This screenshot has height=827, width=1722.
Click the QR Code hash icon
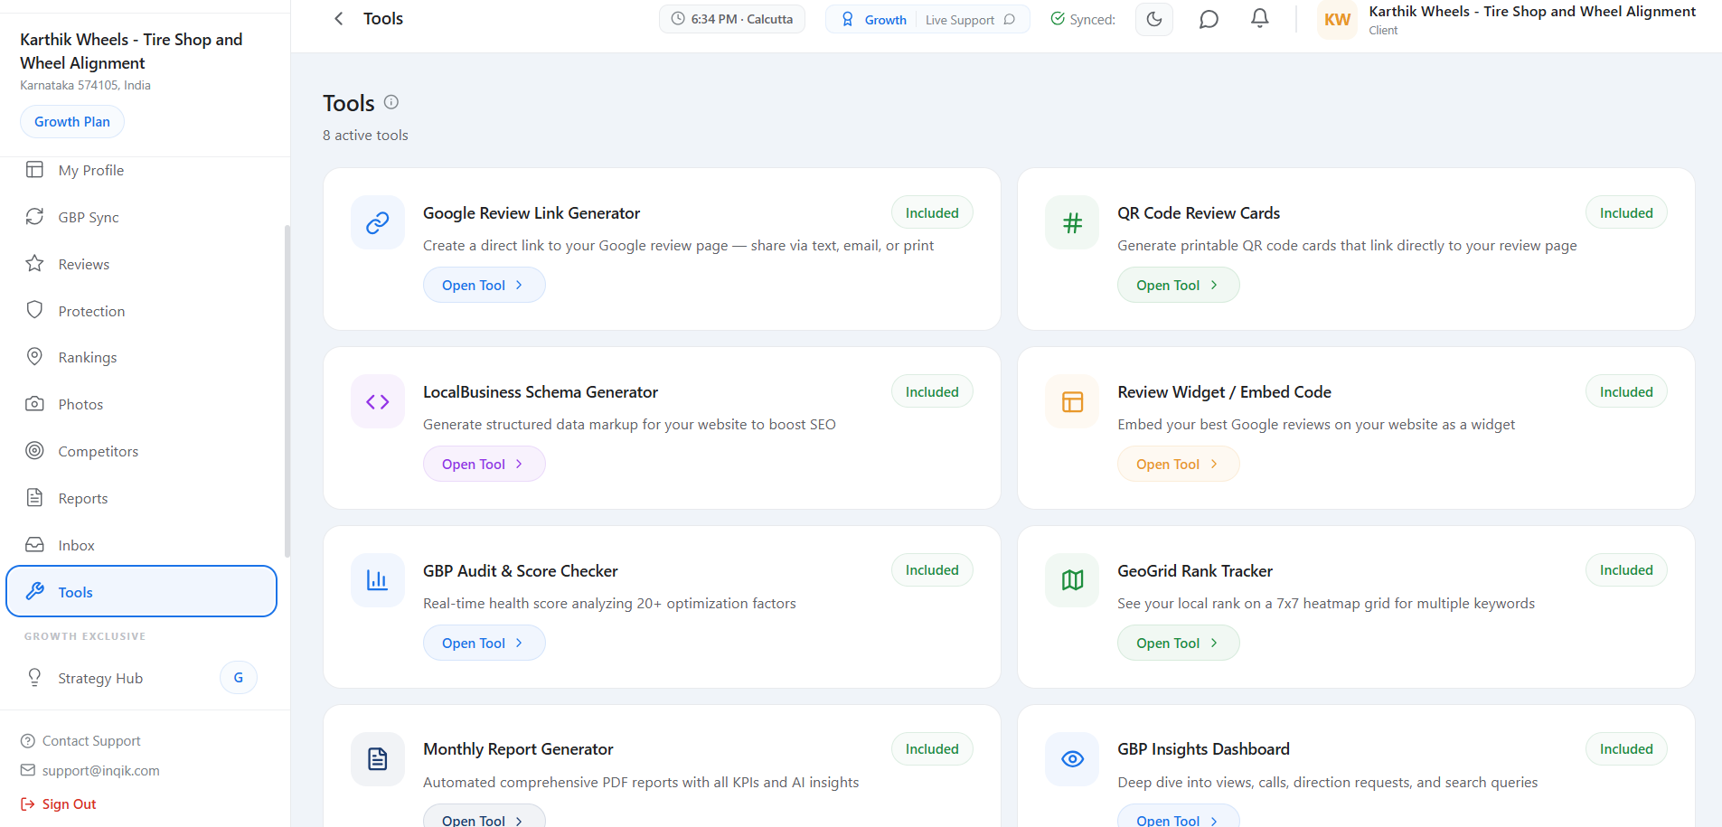[1072, 222]
